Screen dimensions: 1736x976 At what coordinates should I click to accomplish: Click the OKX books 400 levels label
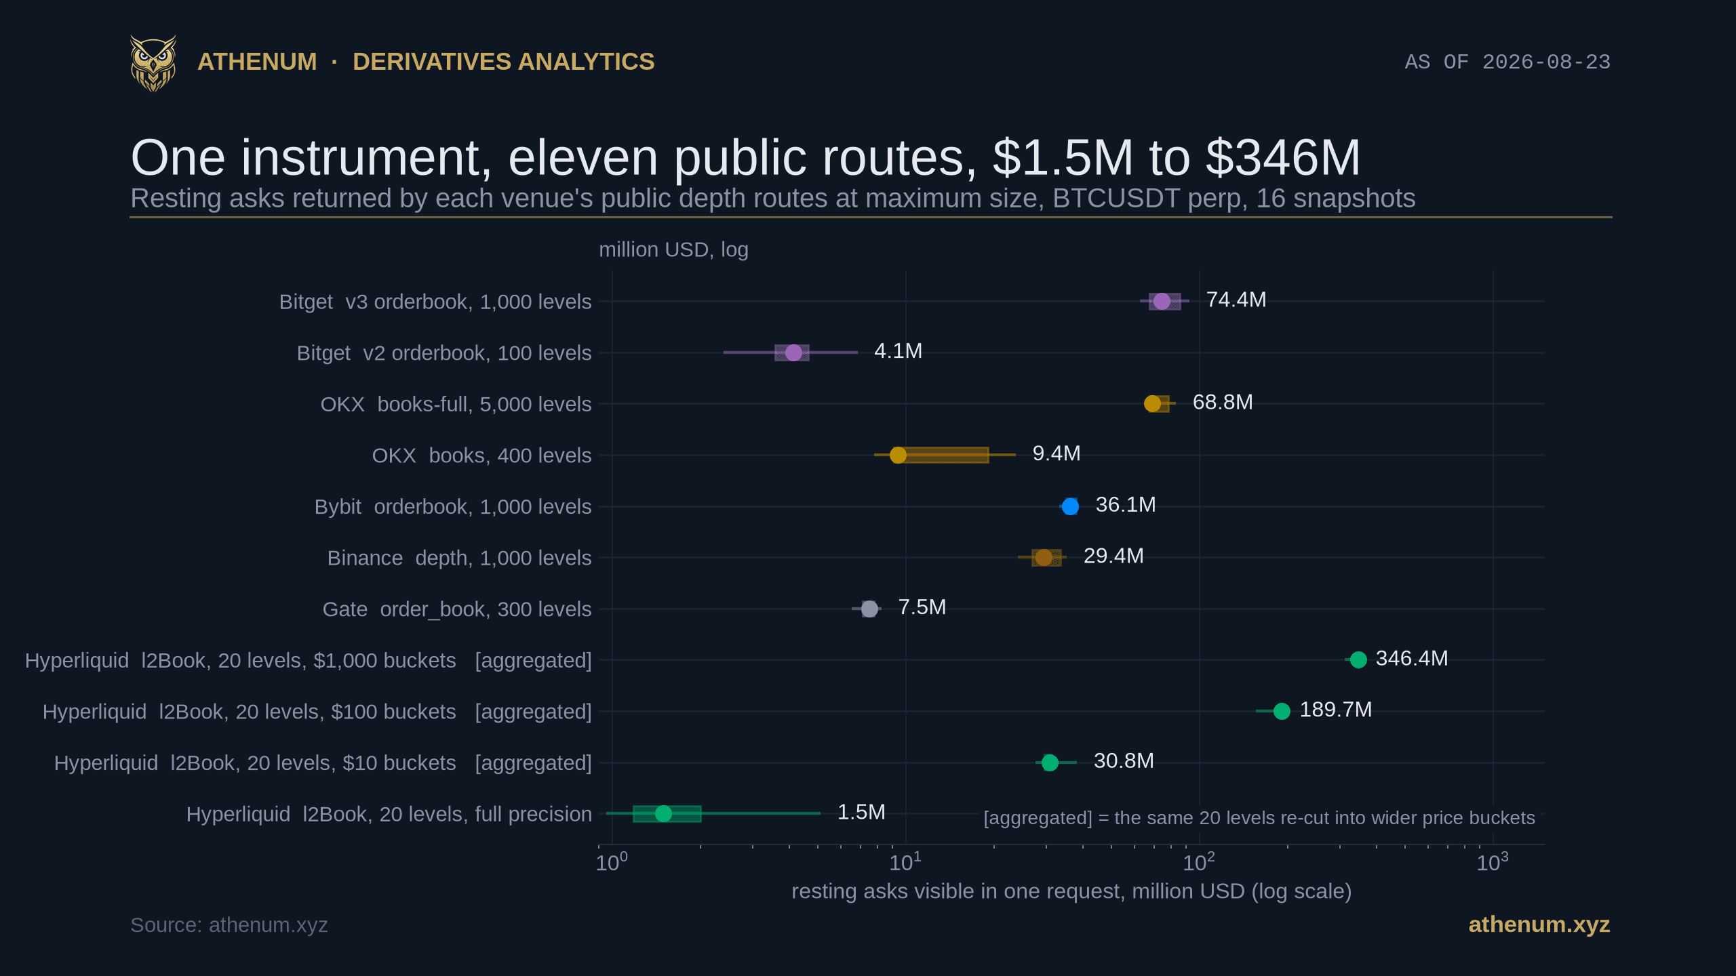481,455
